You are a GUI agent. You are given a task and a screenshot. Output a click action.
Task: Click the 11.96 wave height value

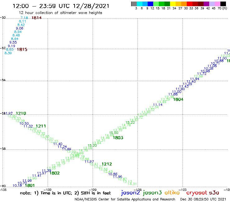click(117, 177)
